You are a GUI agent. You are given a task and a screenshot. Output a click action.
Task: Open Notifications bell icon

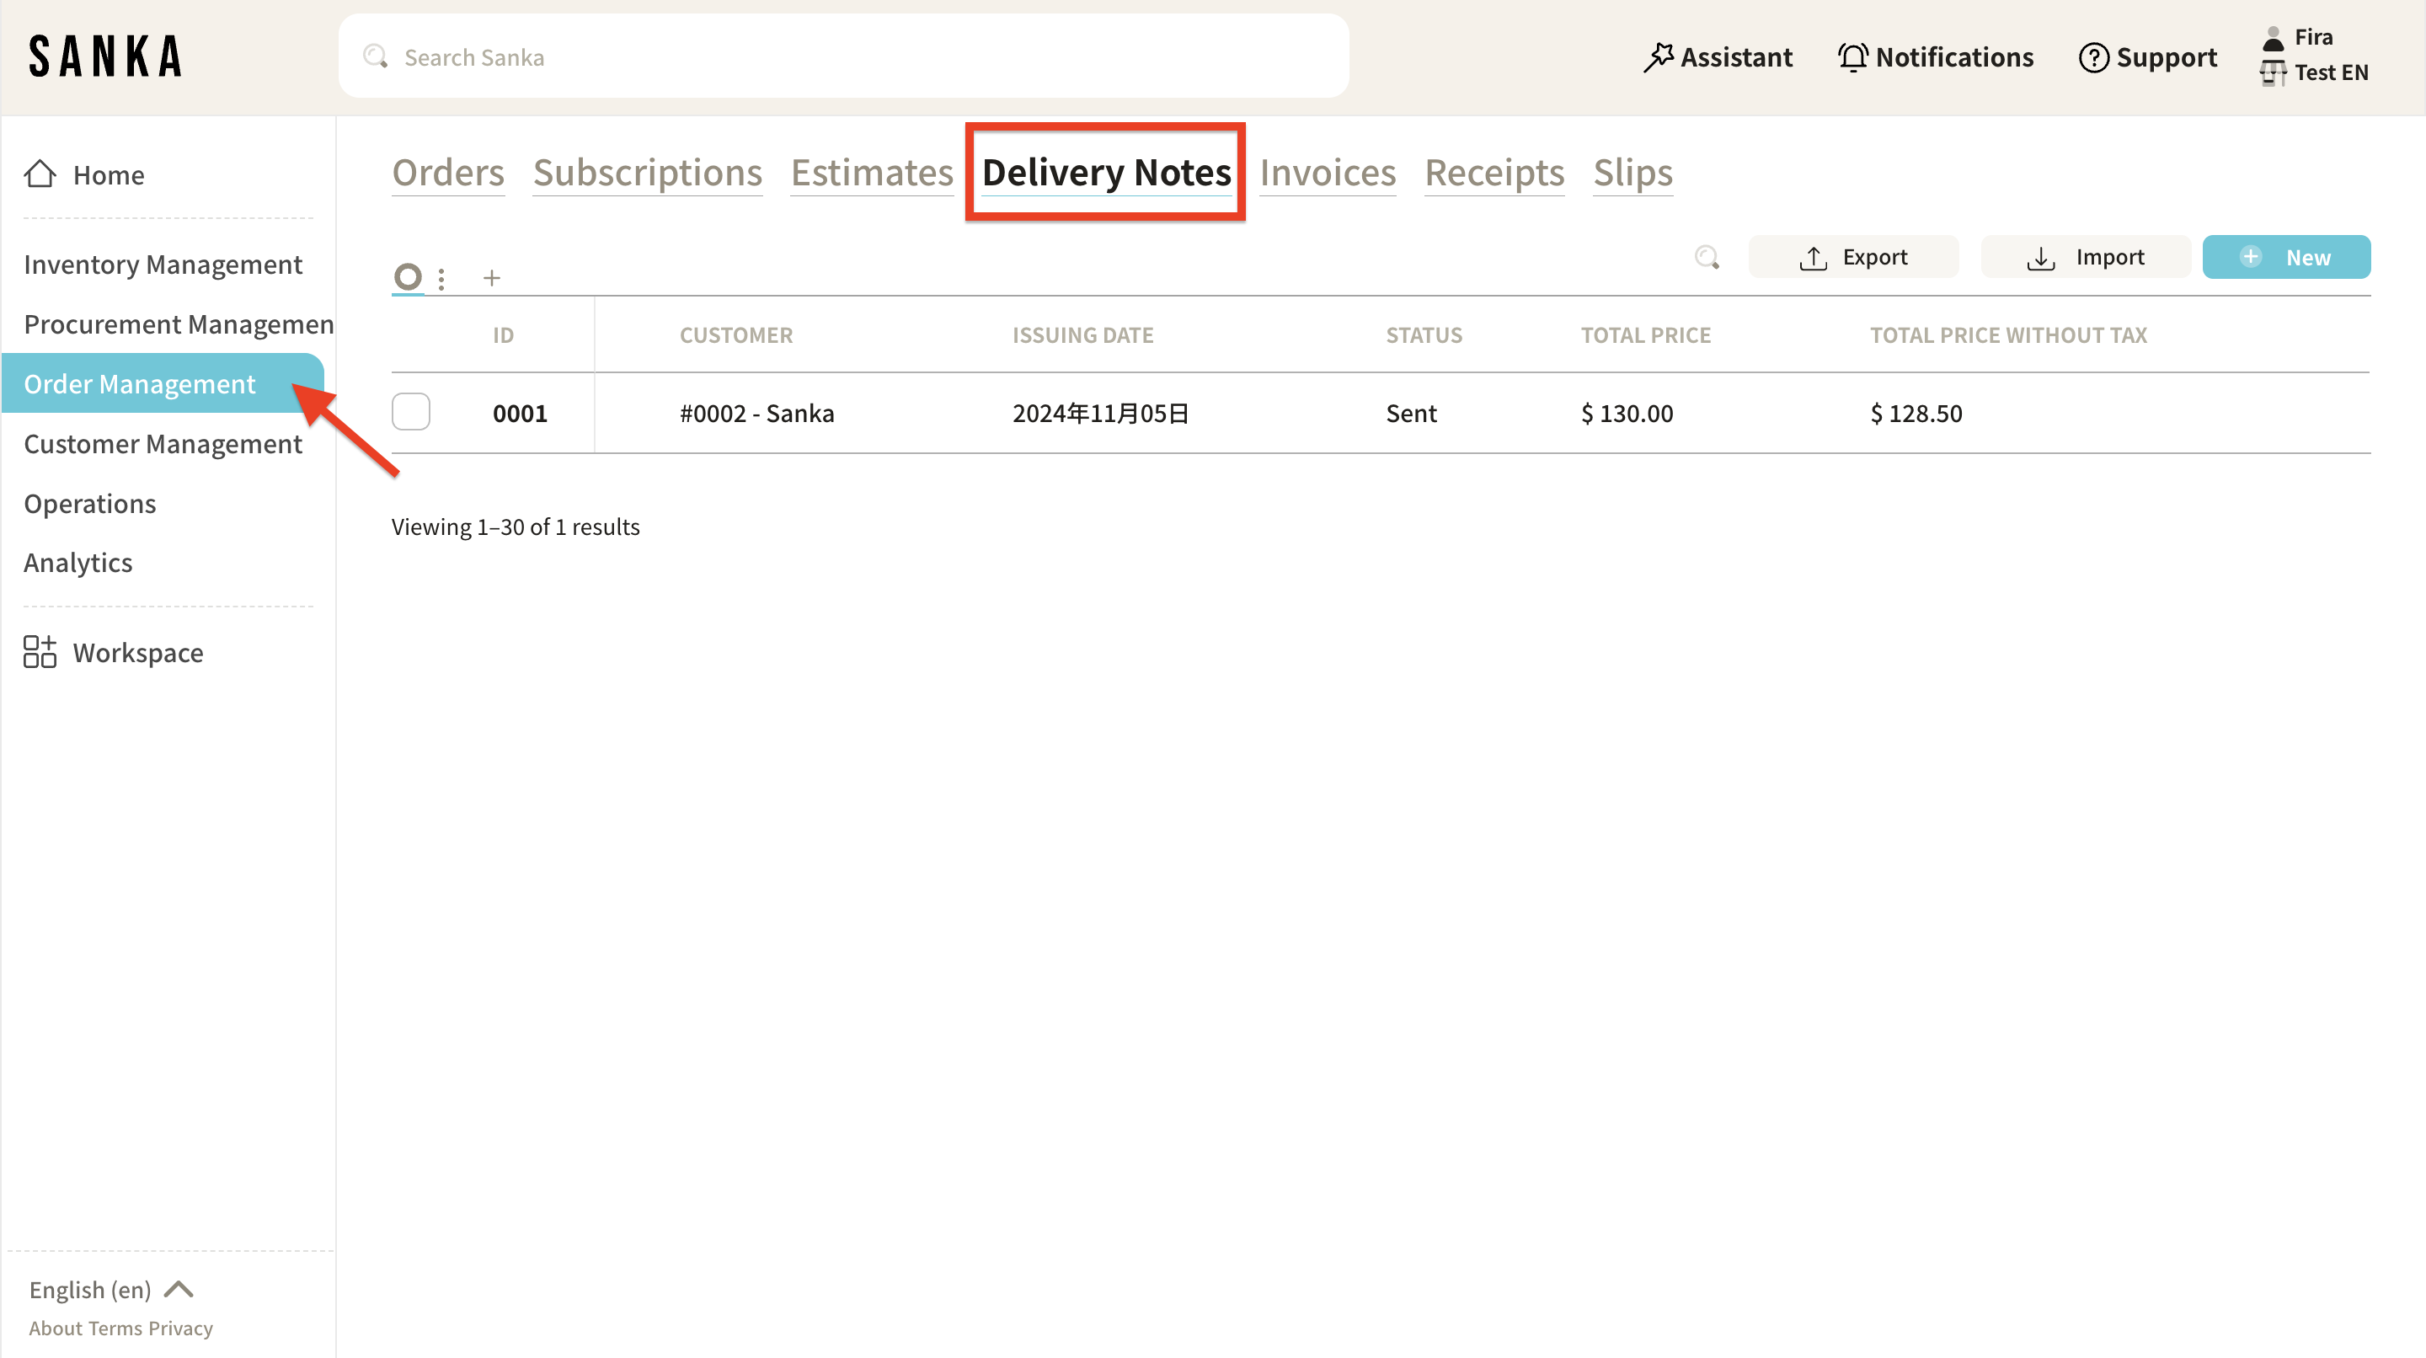pyautogui.click(x=1852, y=57)
